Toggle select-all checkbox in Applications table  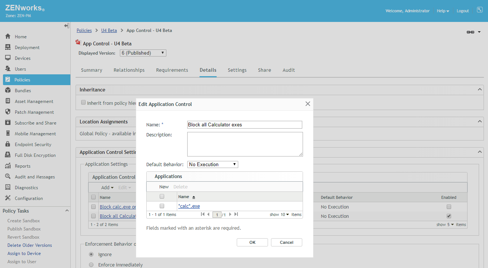tap(162, 197)
